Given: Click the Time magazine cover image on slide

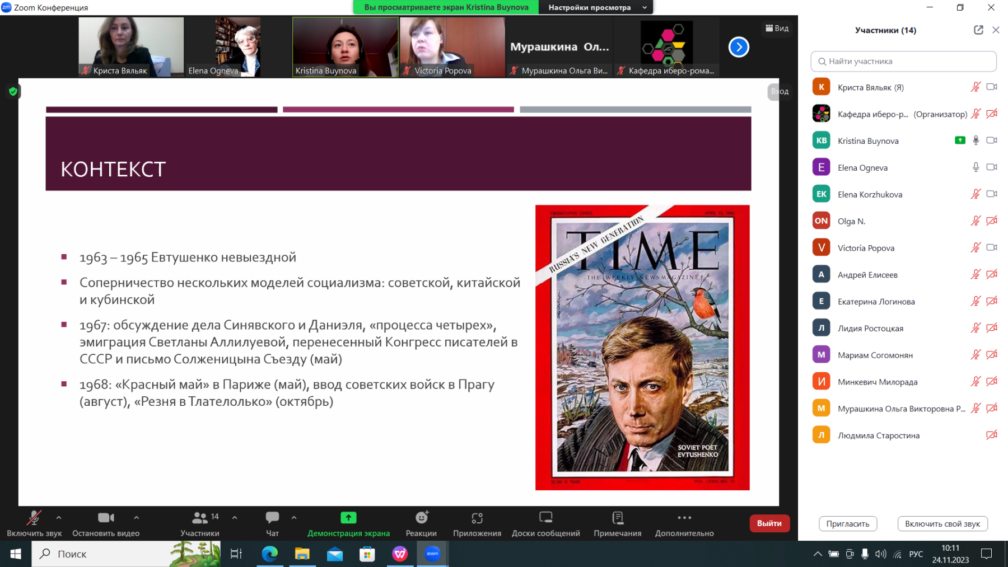Looking at the screenshot, I should [x=642, y=348].
